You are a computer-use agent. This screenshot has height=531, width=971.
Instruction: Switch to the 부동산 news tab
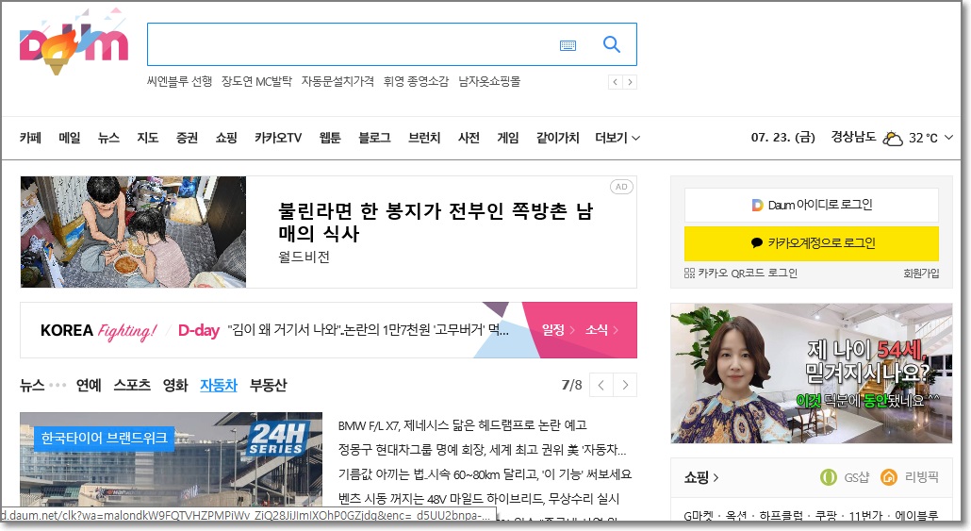(268, 386)
